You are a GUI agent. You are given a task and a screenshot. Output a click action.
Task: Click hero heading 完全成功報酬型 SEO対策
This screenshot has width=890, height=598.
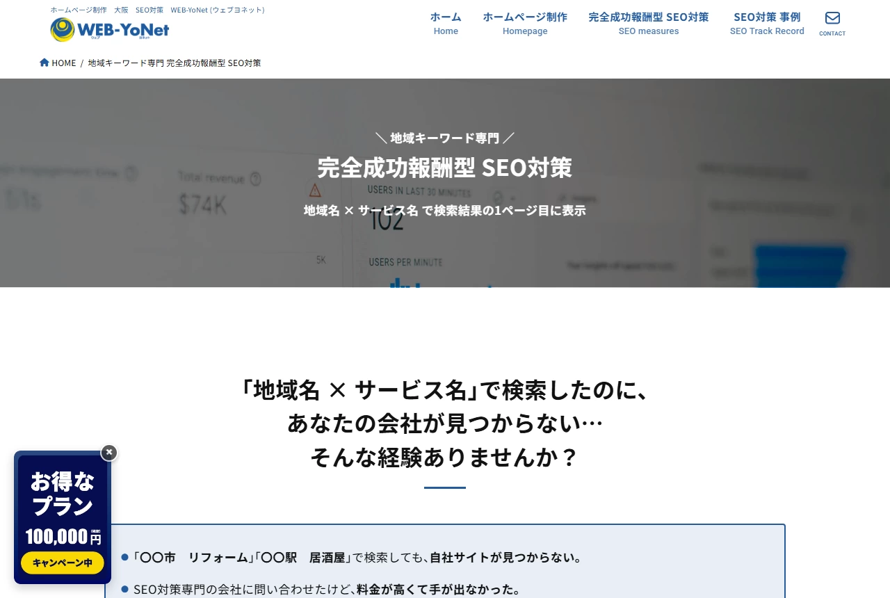pyautogui.click(x=445, y=168)
